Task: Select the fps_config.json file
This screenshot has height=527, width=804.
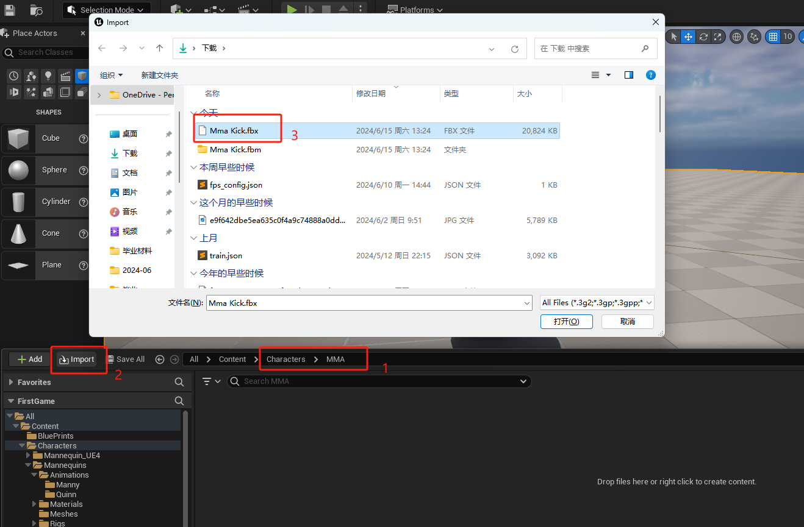Action: [377, 185]
